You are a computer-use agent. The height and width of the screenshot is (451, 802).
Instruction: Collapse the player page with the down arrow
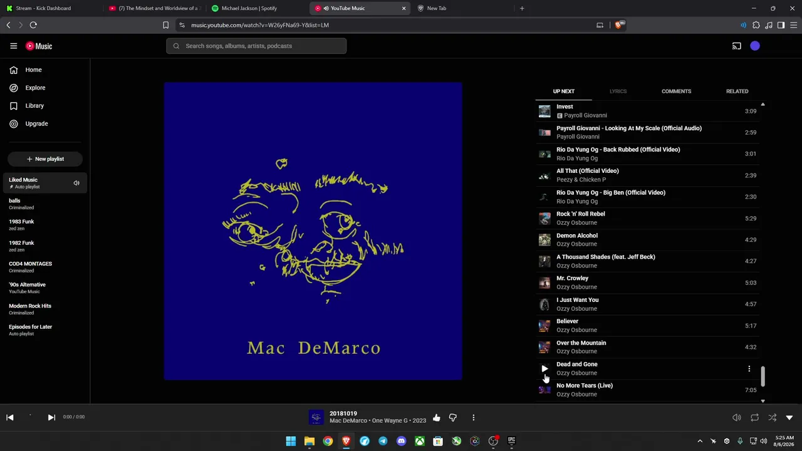click(789, 418)
